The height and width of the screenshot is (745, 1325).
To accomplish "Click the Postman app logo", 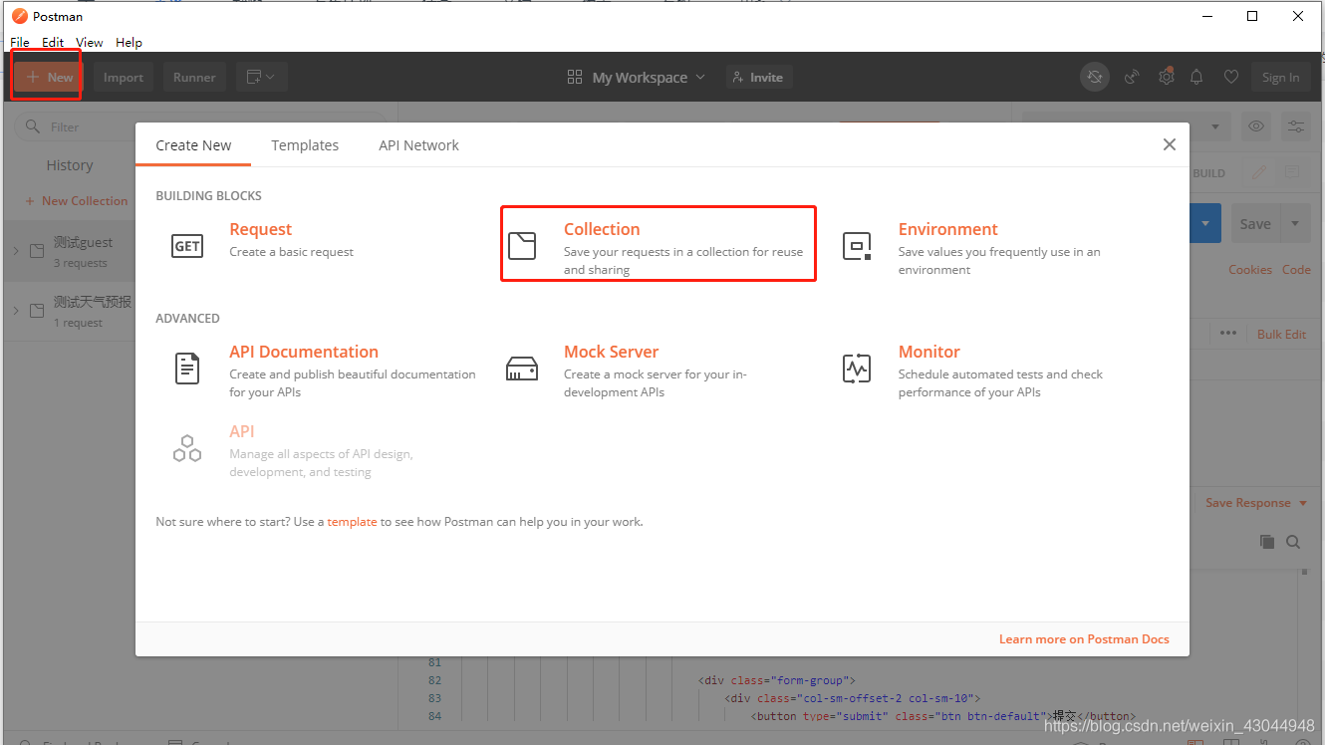I will (19, 16).
